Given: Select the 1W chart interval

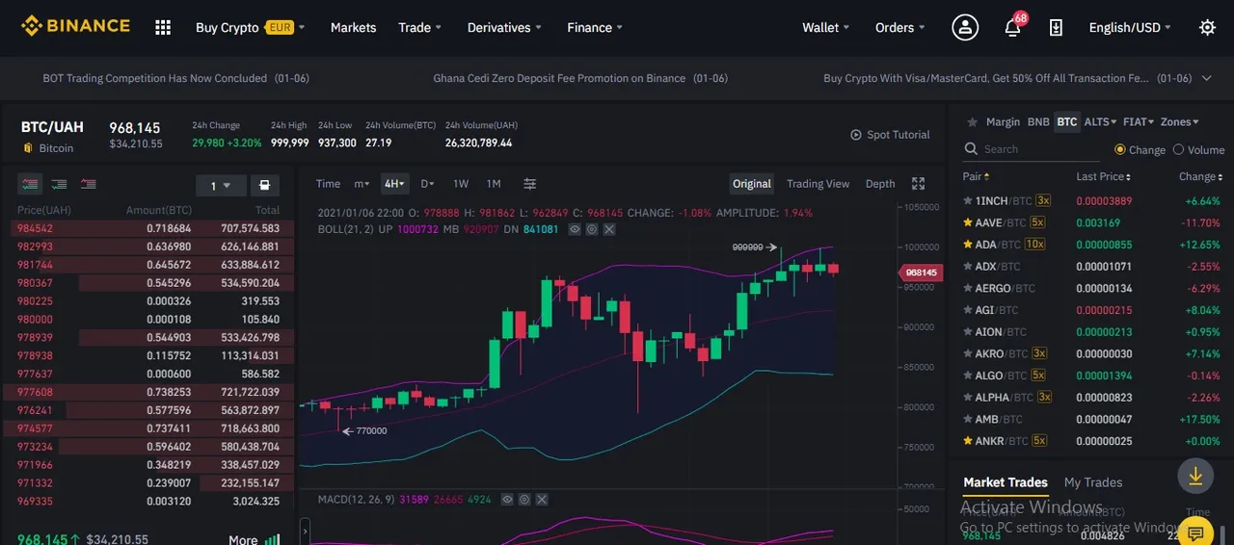Looking at the screenshot, I should pos(461,184).
